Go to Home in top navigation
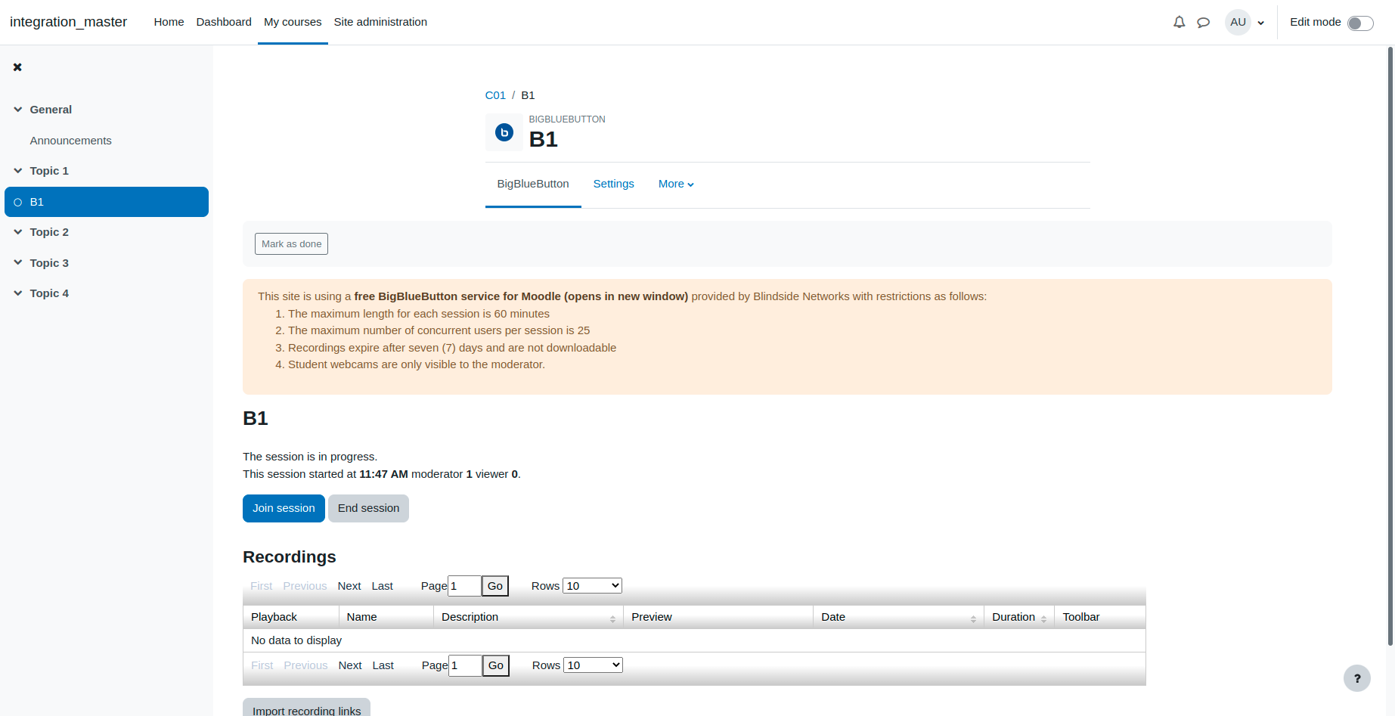 [x=169, y=22]
